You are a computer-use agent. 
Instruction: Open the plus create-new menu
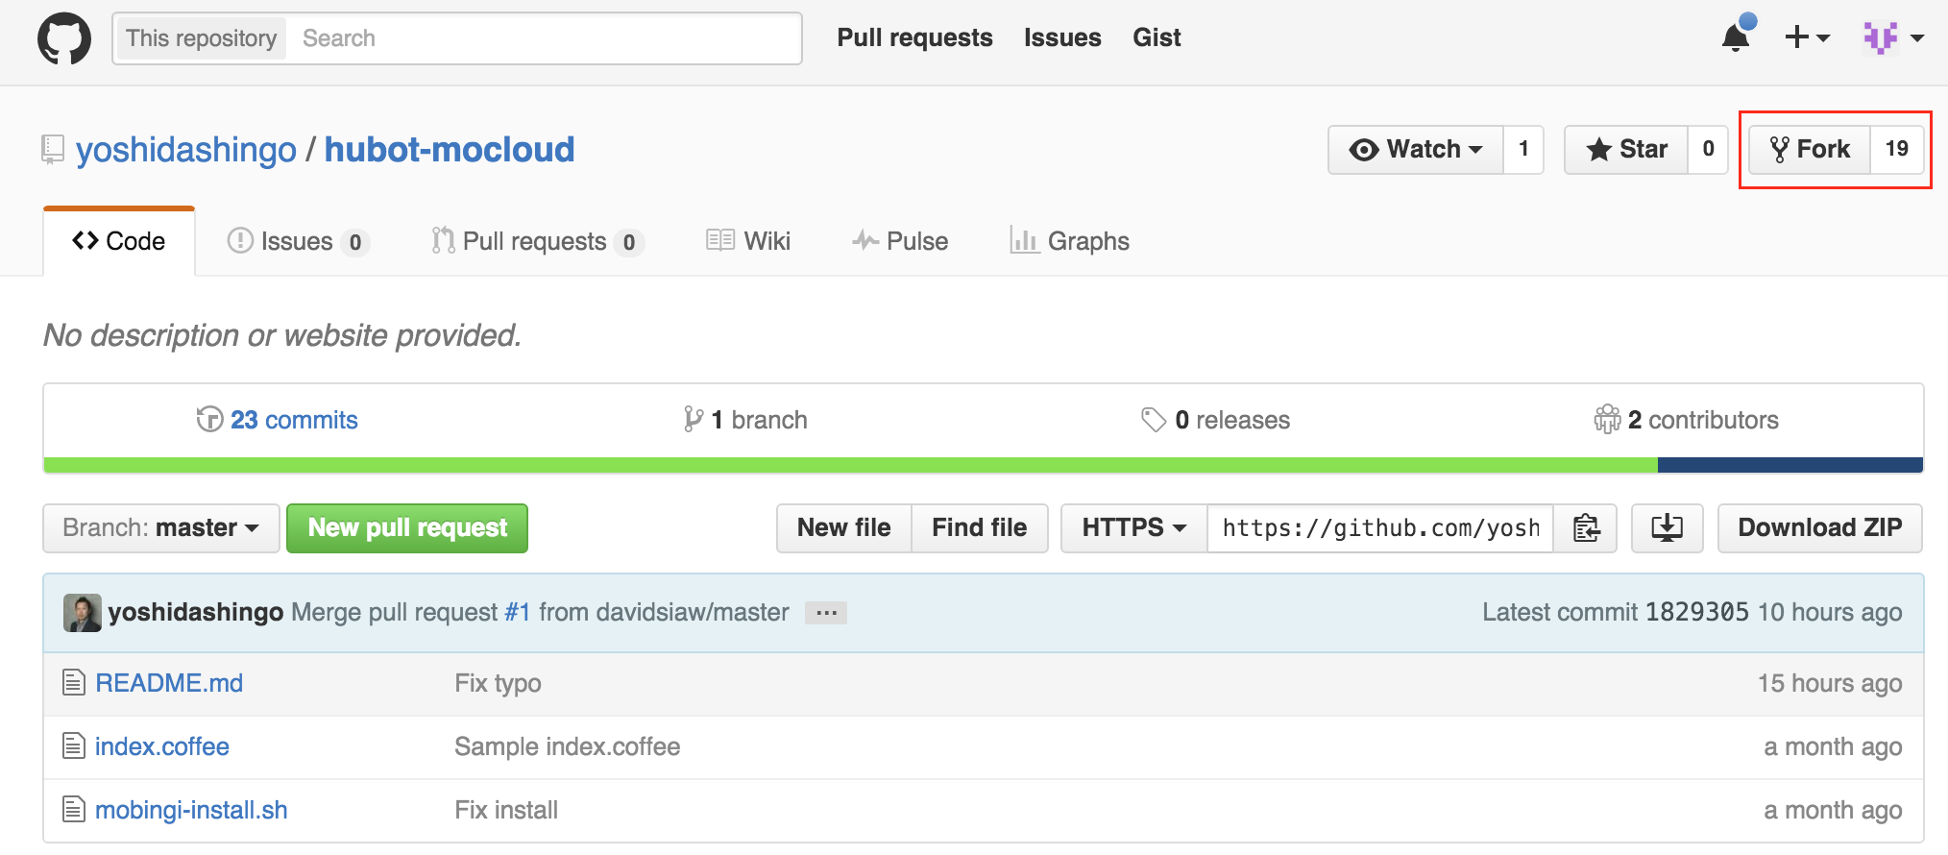point(1807,37)
